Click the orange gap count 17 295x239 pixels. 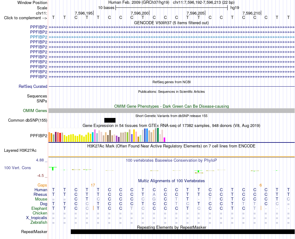[93, 185]
